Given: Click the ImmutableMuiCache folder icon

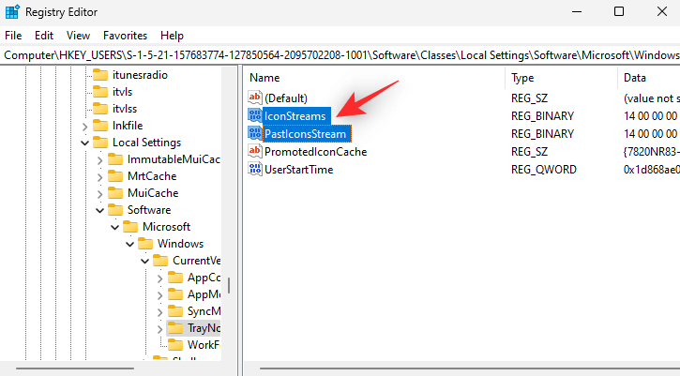Looking at the screenshot, I should coord(115,159).
